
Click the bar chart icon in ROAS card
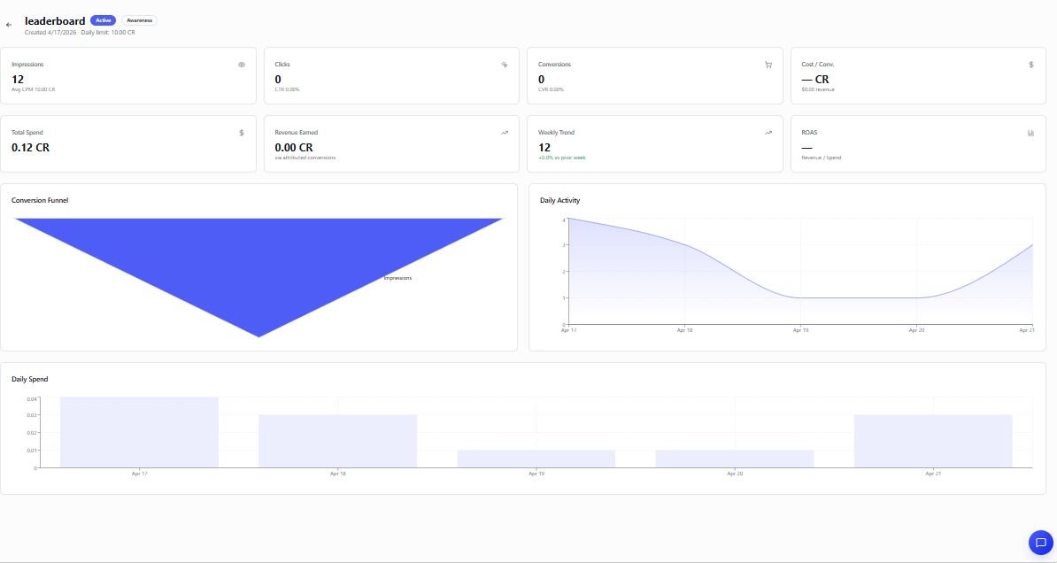click(1031, 133)
